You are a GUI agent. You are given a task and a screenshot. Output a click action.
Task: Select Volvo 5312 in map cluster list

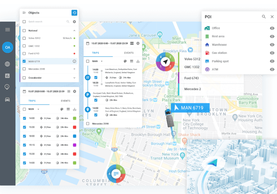click(x=192, y=59)
